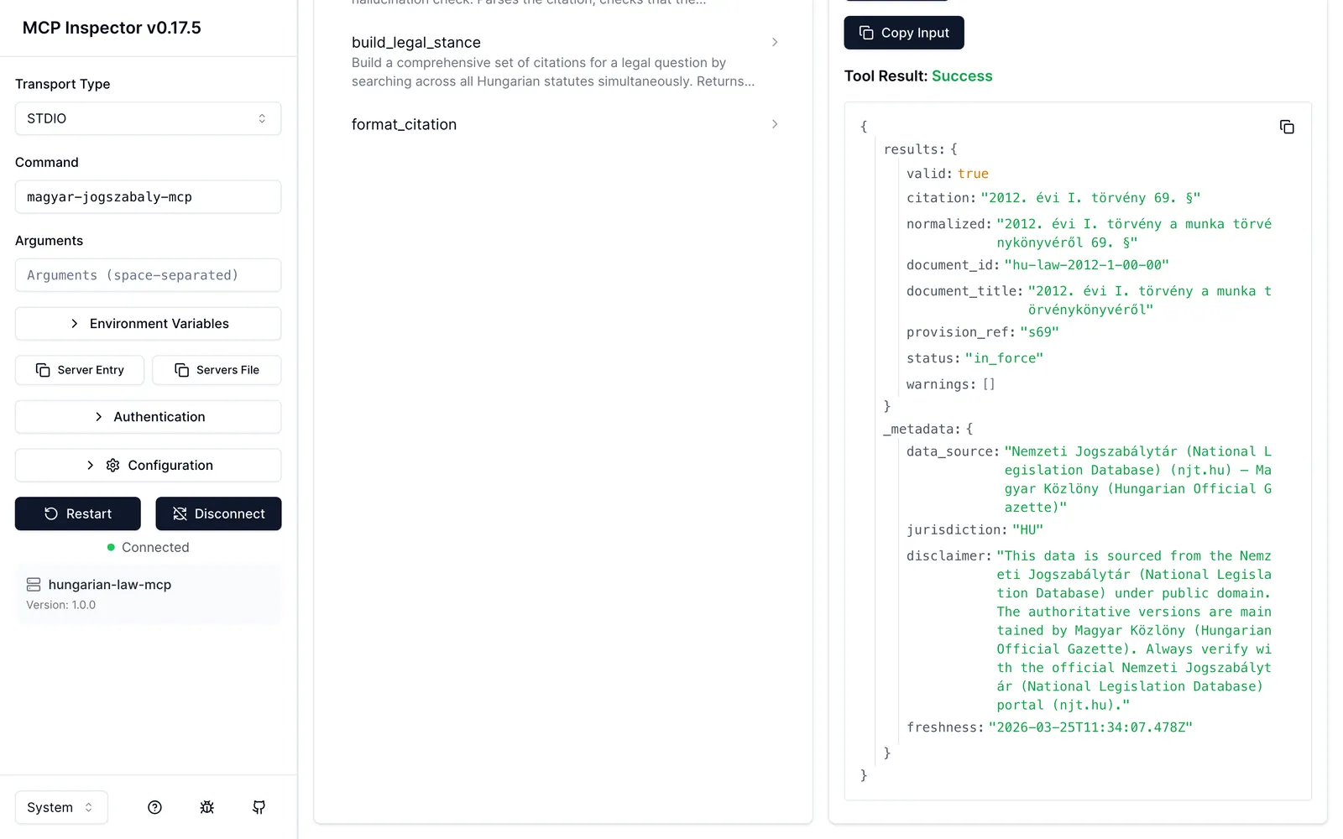Click the freshness timestamp value
Viewport: 1343px width, 839px height.
click(1090, 727)
